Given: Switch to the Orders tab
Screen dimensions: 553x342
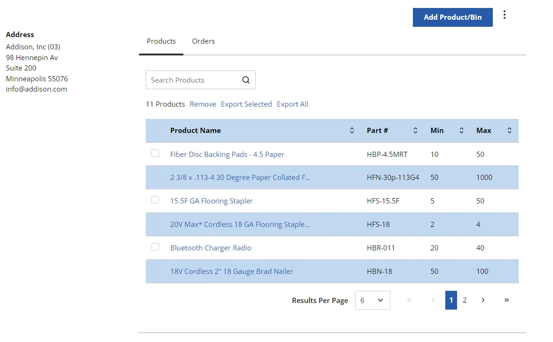Looking at the screenshot, I should [204, 41].
